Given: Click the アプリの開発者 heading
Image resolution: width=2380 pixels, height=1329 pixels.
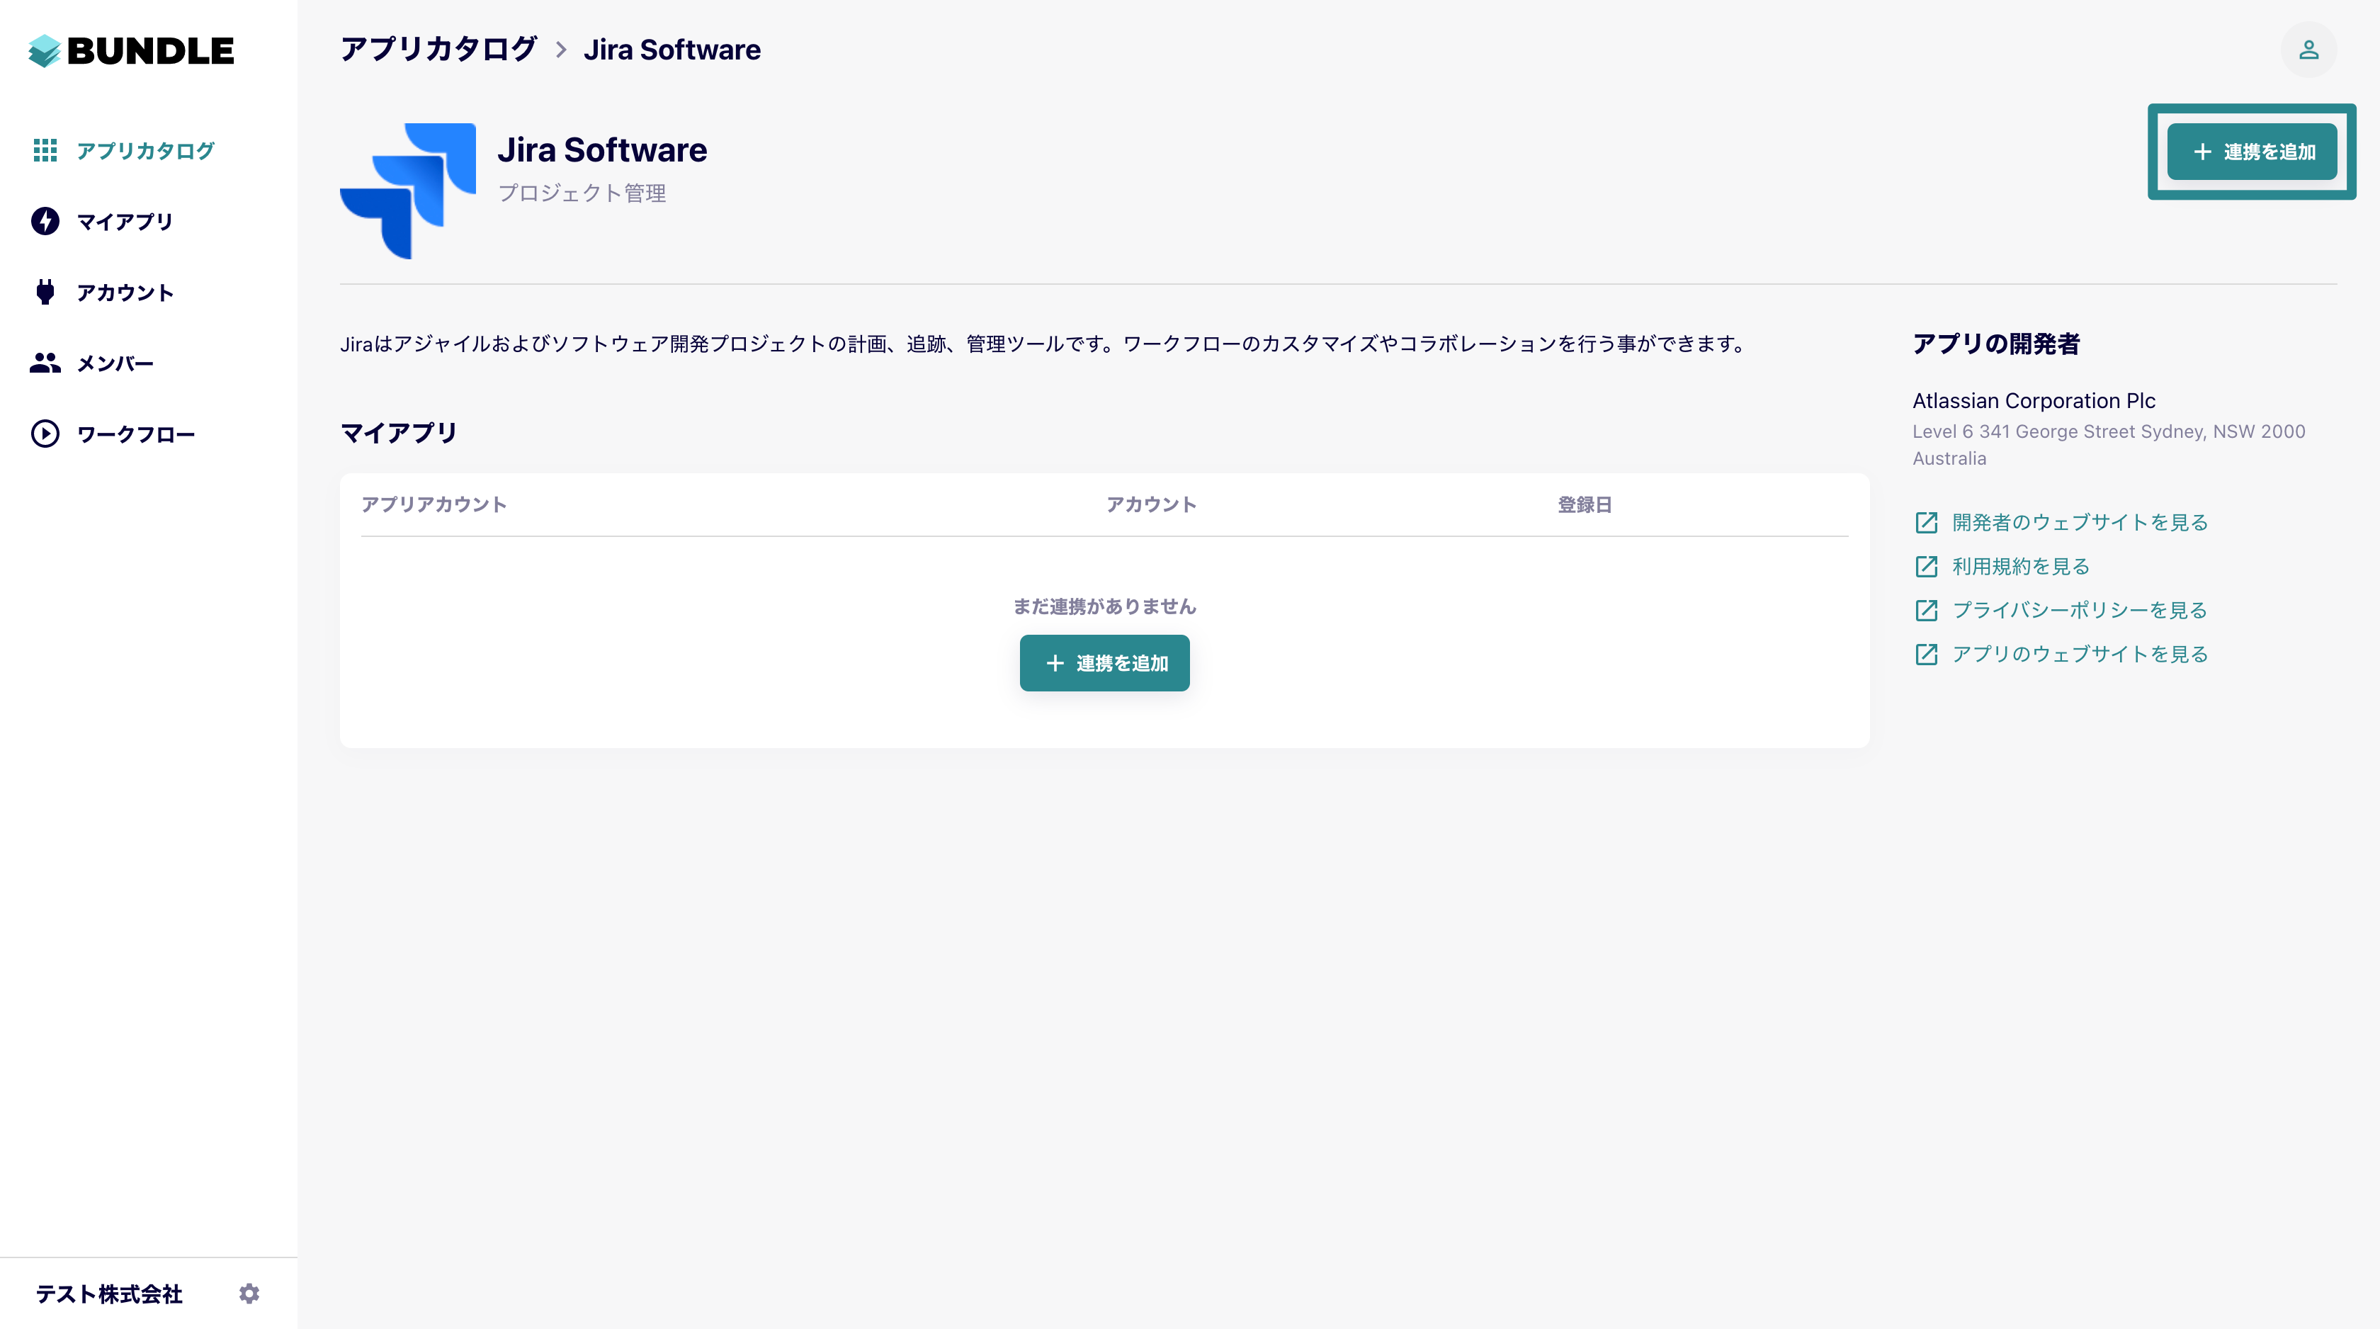Looking at the screenshot, I should click(x=1997, y=344).
